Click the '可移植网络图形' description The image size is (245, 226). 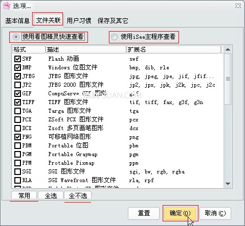coord(70,137)
